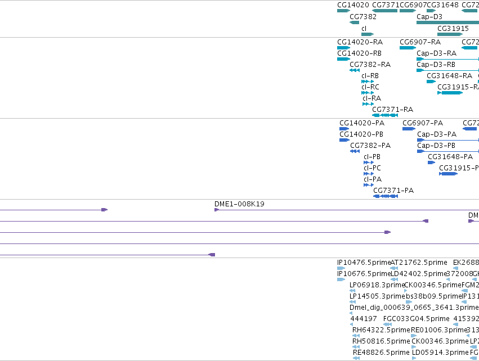Open EST RH50816.5prime
Image resolution: width=479 pixels, height=361 pixels.
pos(381,341)
